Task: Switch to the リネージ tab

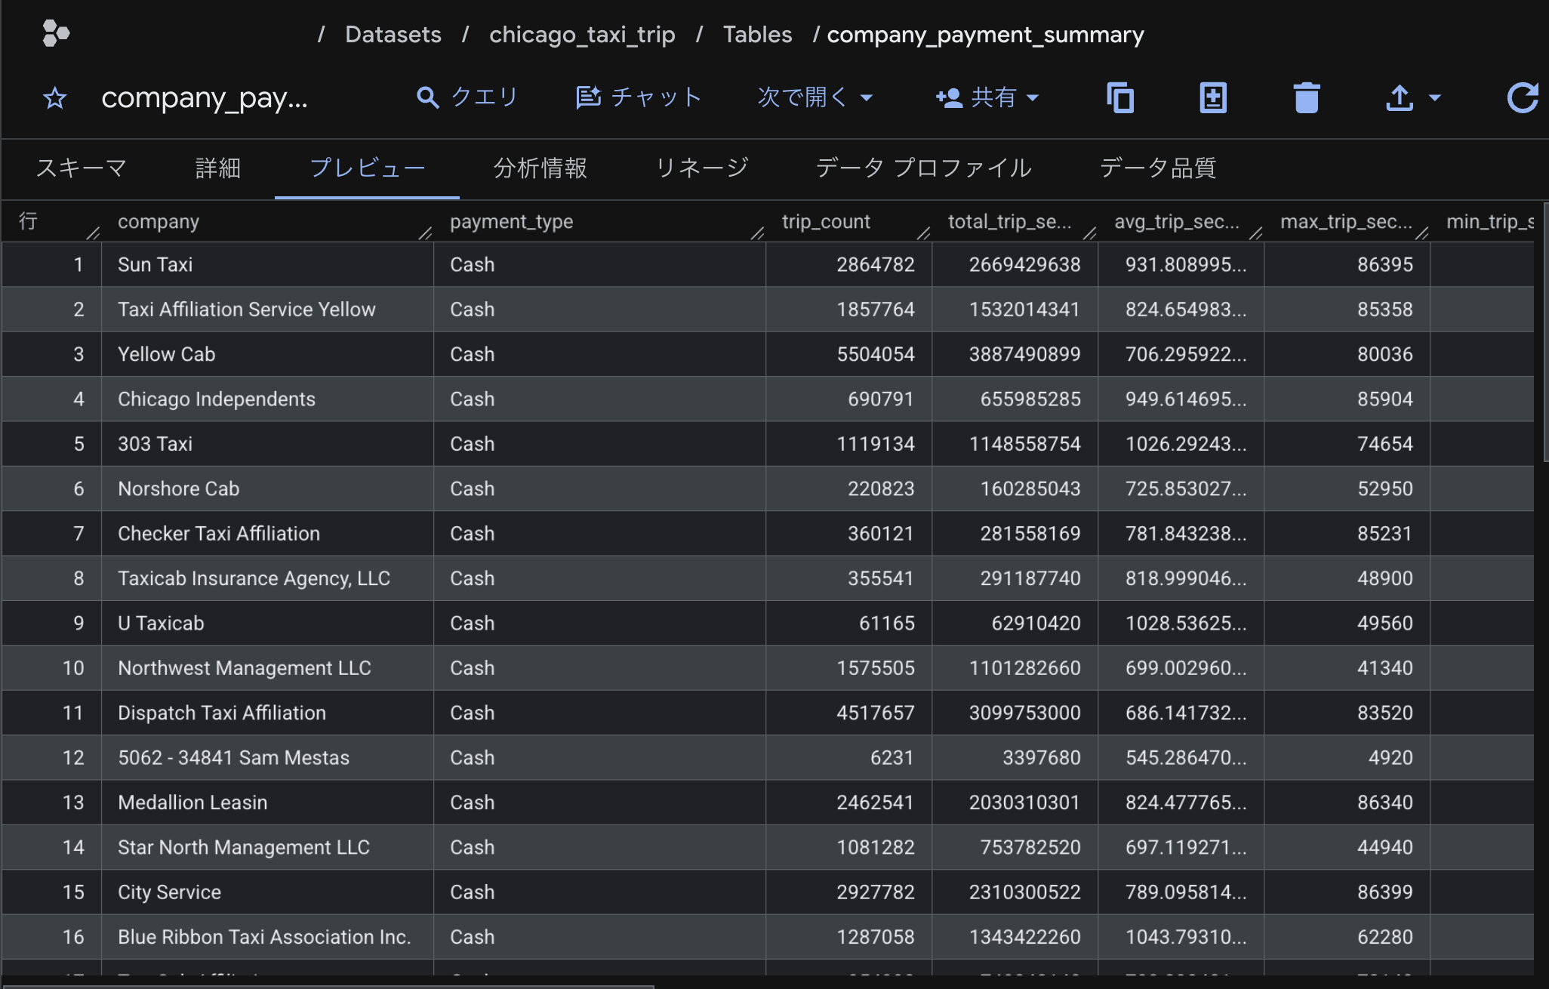Action: coord(702,168)
